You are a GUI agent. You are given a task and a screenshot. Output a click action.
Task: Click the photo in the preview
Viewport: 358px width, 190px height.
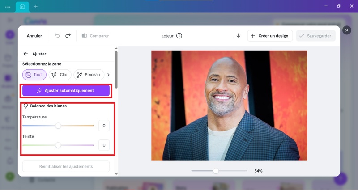(229, 106)
